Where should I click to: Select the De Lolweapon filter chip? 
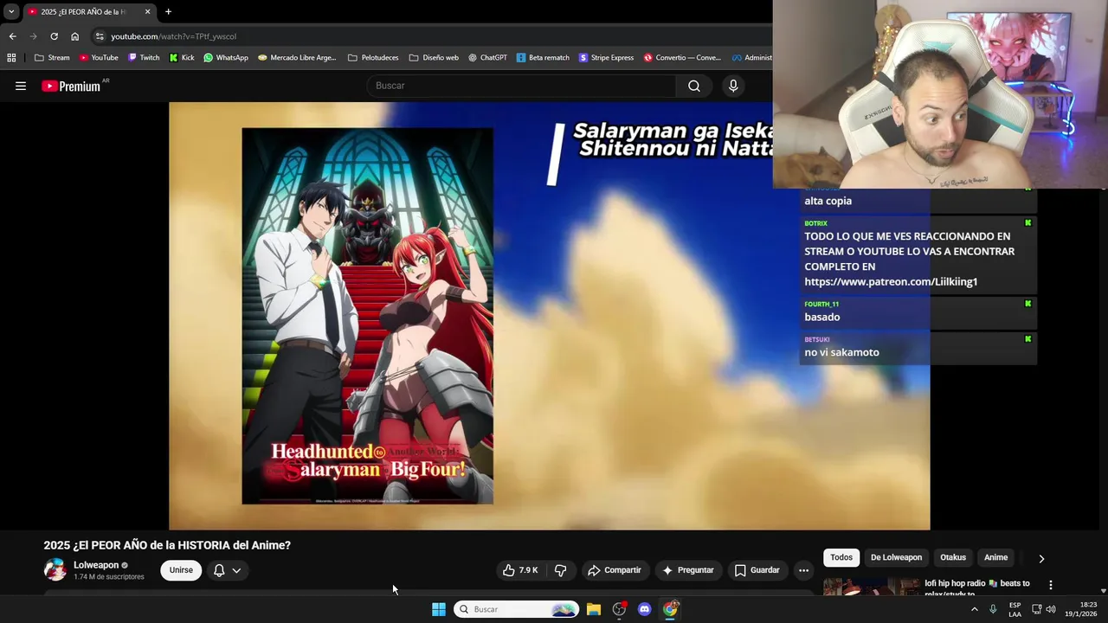coord(896,557)
